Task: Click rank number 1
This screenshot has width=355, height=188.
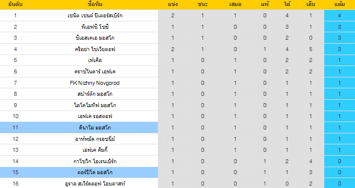Action: (x=15, y=15)
